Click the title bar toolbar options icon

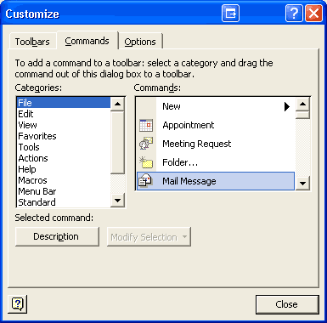coord(230,13)
